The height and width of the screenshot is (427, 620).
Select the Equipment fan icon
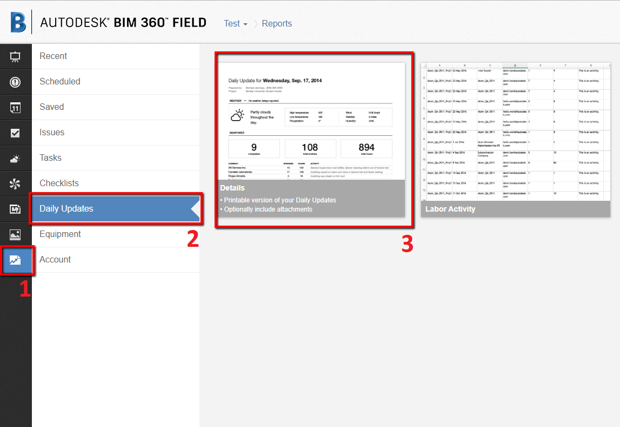click(x=16, y=183)
